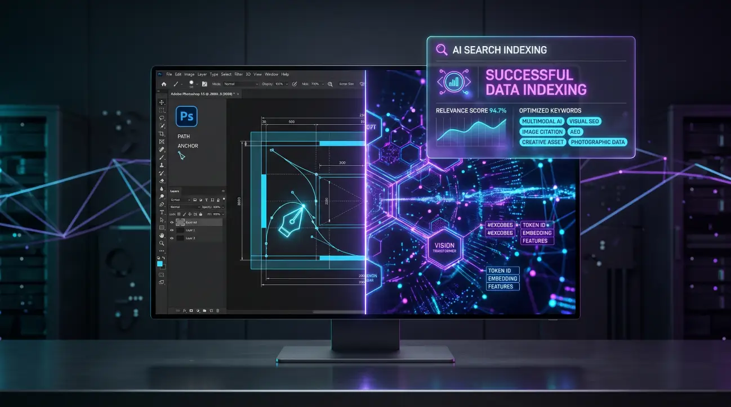Open the Window menu
Viewport: 731px width, 407px height.
click(x=271, y=74)
